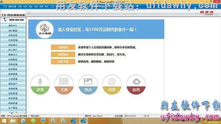Image resolution: width=221 pixels, height=124 pixels.
Task: Expand the collapsed toolbar double-chevron
Action: click(29, 13)
